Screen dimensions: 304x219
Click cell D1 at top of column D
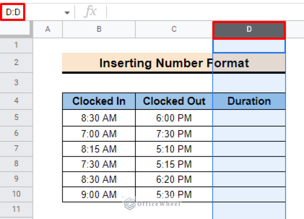(x=249, y=46)
